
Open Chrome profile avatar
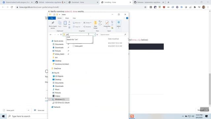204,7
